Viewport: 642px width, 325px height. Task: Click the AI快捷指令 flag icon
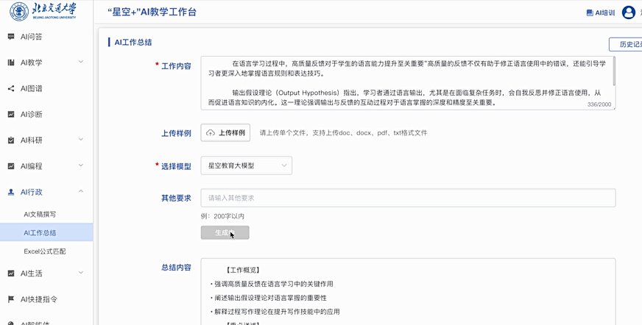[x=11, y=299]
